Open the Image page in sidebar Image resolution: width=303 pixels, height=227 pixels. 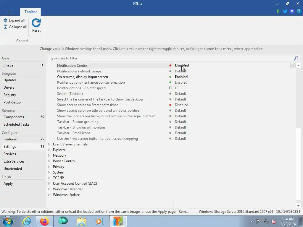point(23,65)
